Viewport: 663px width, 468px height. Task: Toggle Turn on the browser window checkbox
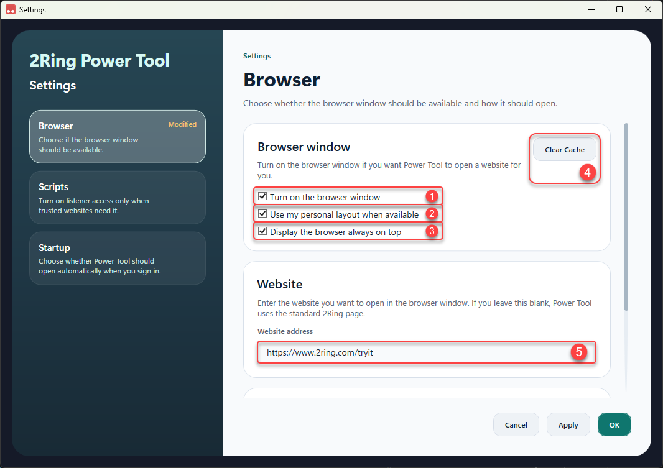pyautogui.click(x=262, y=196)
